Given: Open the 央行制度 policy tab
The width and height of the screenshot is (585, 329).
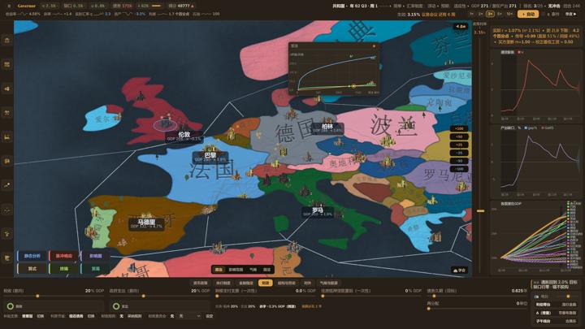Looking at the screenshot, I should pyautogui.click(x=223, y=284).
